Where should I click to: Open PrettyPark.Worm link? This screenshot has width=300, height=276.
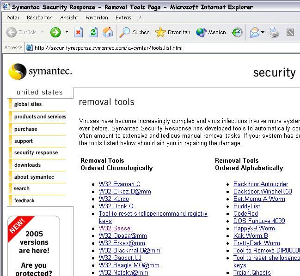point(257,243)
